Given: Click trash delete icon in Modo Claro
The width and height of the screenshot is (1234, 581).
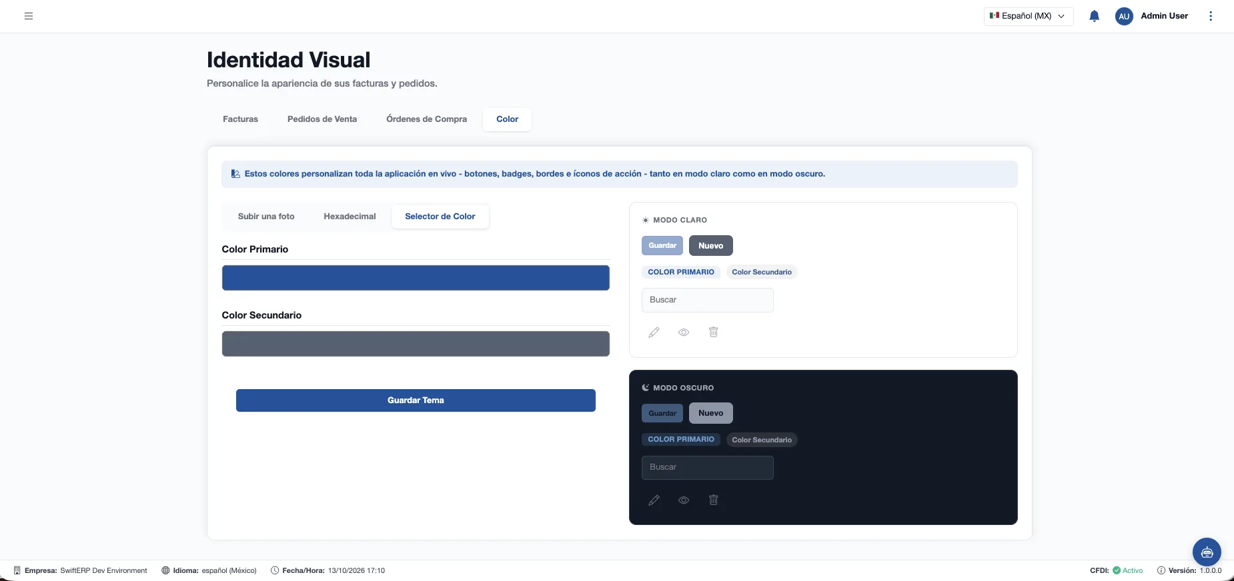Looking at the screenshot, I should 713,332.
